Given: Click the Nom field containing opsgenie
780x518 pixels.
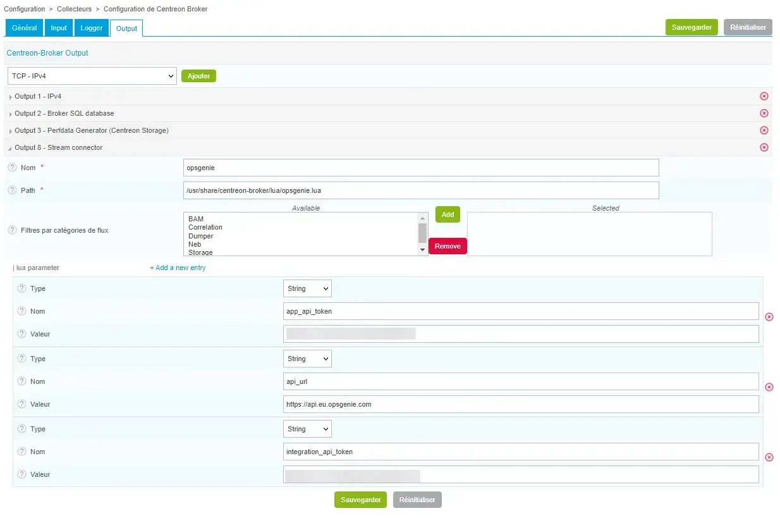Looking at the screenshot, I should click(x=421, y=168).
